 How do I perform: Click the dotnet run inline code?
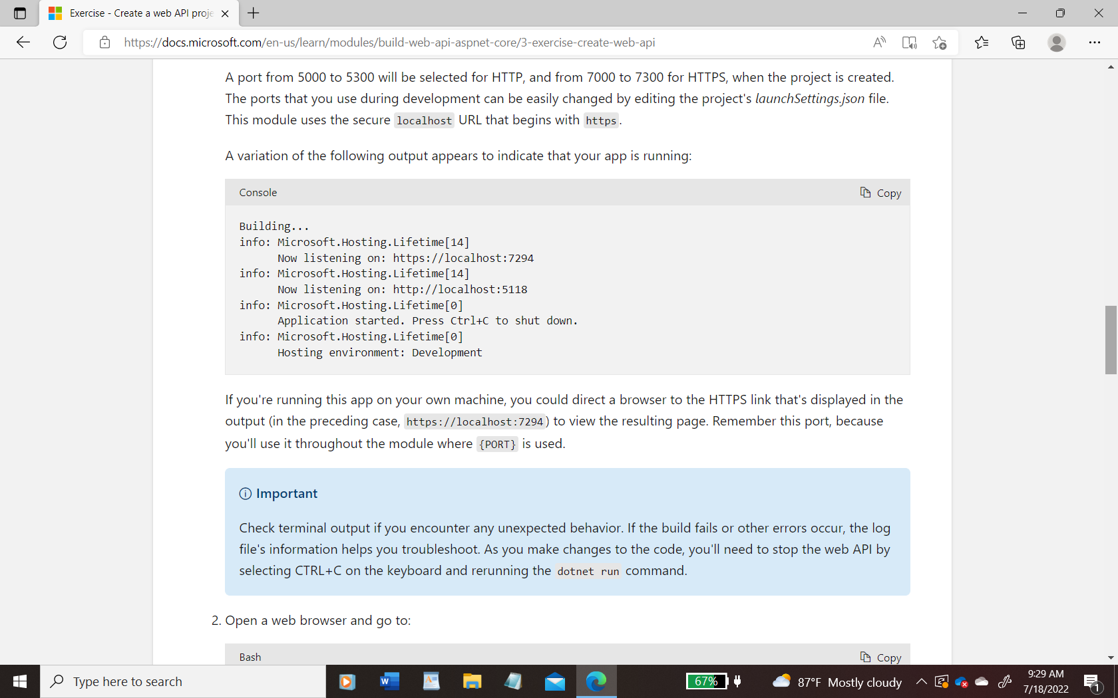(x=588, y=571)
